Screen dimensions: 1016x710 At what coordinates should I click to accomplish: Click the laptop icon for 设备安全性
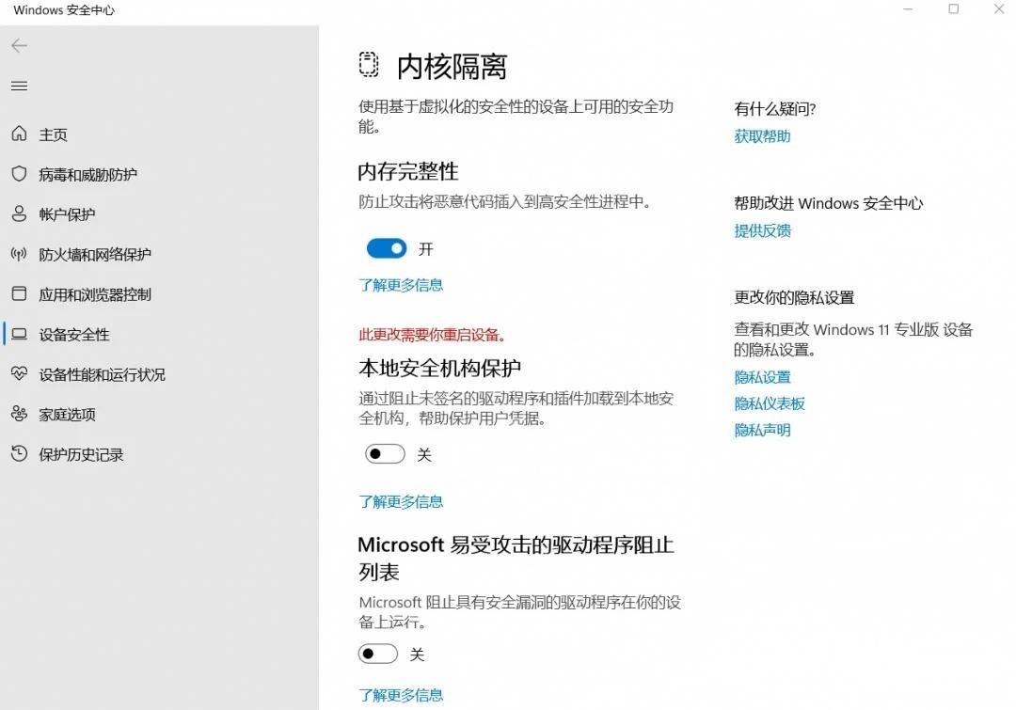point(20,334)
